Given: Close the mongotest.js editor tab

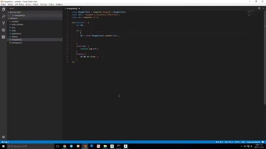Looking at the screenshot, I should pyautogui.click(x=79, y=8).
